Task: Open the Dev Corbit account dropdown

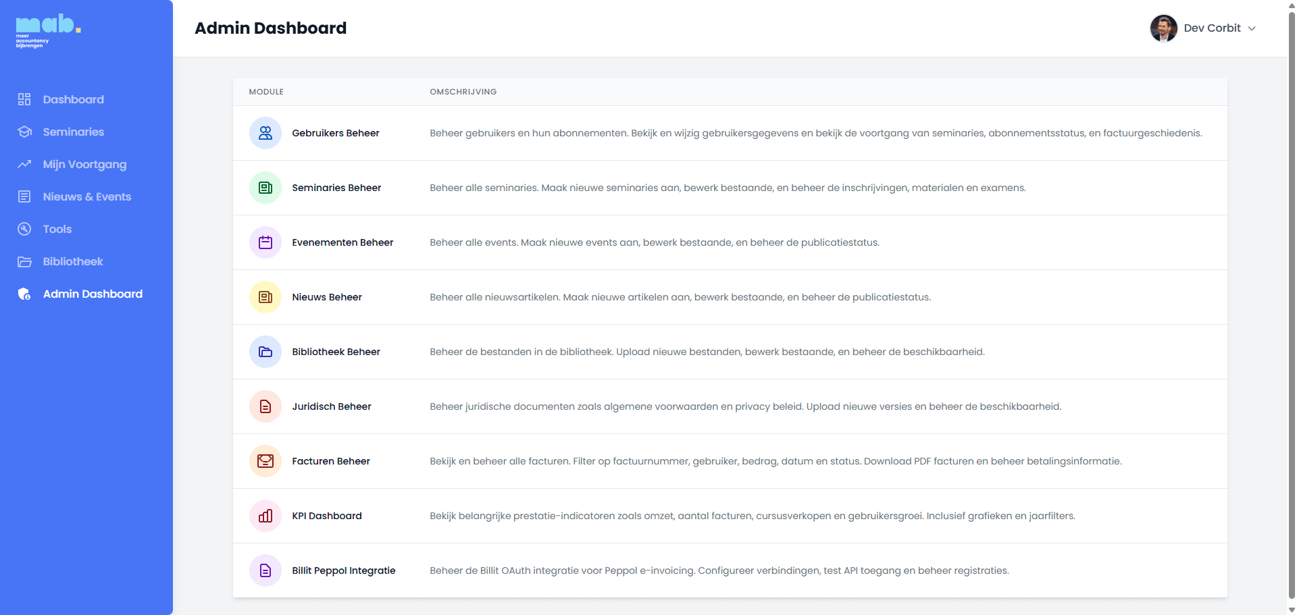Action: point(1252,28)
